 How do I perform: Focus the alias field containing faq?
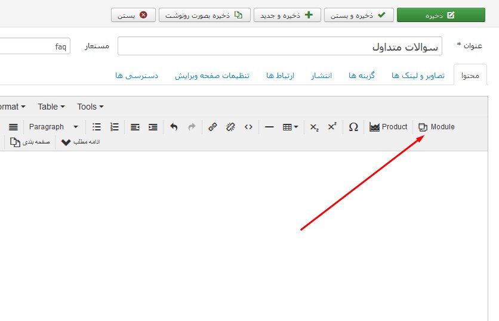(x=35, y=46)
